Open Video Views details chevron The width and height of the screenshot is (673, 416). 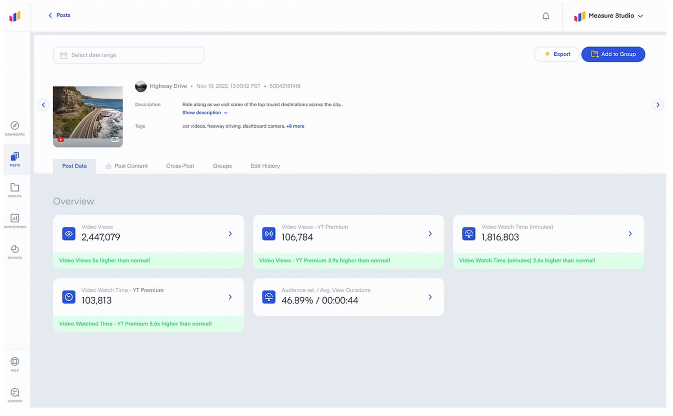pos(230,234)
